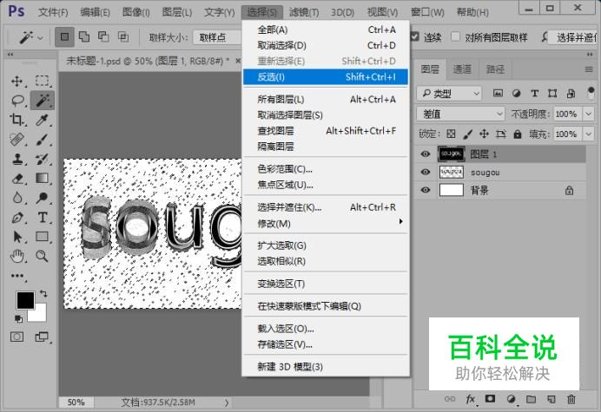Click the layer styles fx icon
This screenshot has width=601, height=412.
(x=471, y=399)
